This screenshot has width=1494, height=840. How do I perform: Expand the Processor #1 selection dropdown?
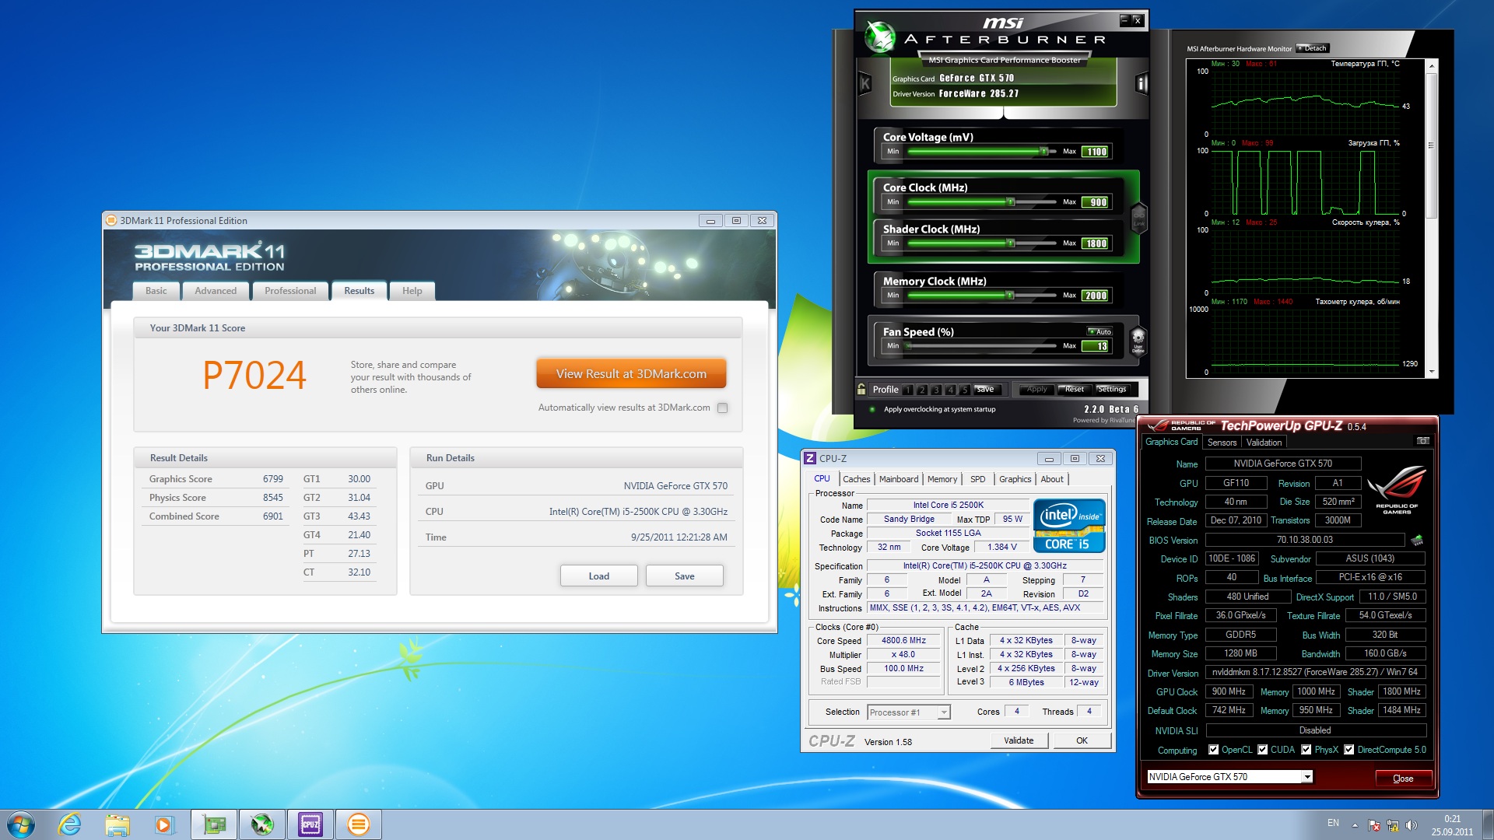point(944,712)
